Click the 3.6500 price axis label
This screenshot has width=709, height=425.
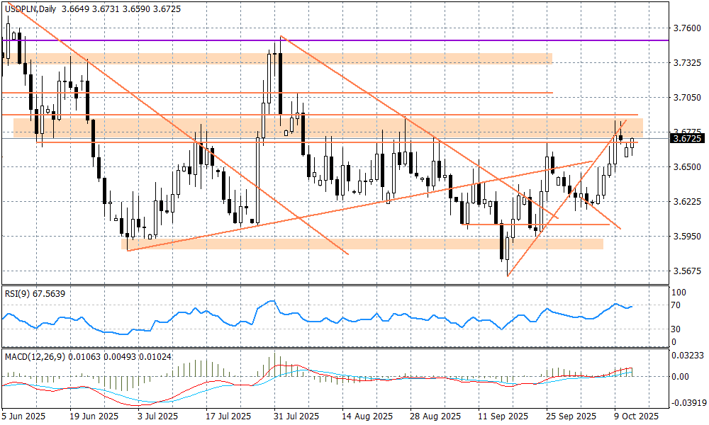[x=686, y=167]
